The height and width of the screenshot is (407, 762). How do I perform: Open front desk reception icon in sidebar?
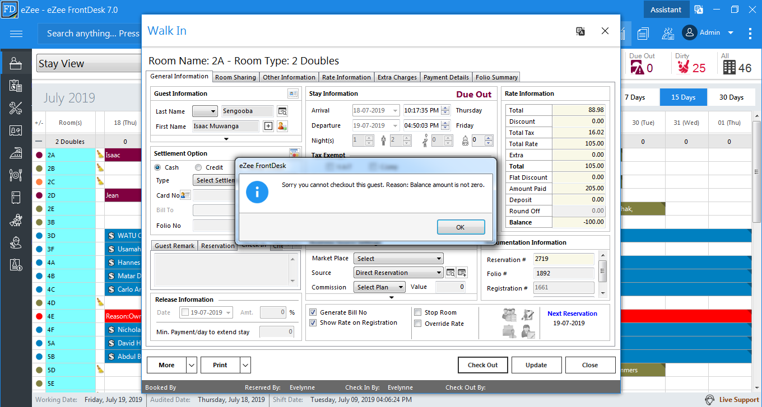click(16, 63)
